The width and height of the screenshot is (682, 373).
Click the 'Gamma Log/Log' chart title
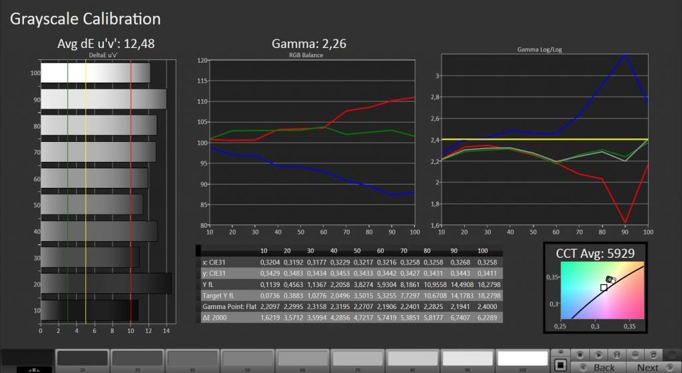(539, 49)
